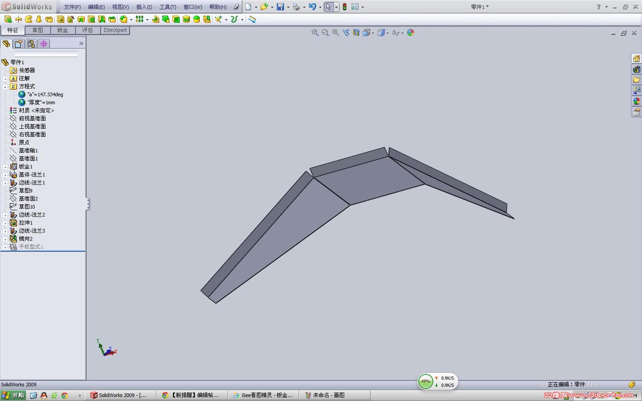This screenshot has height=401, width=642.
Task: Expand the 钣金1 tree node
Action: pos(5,167)
